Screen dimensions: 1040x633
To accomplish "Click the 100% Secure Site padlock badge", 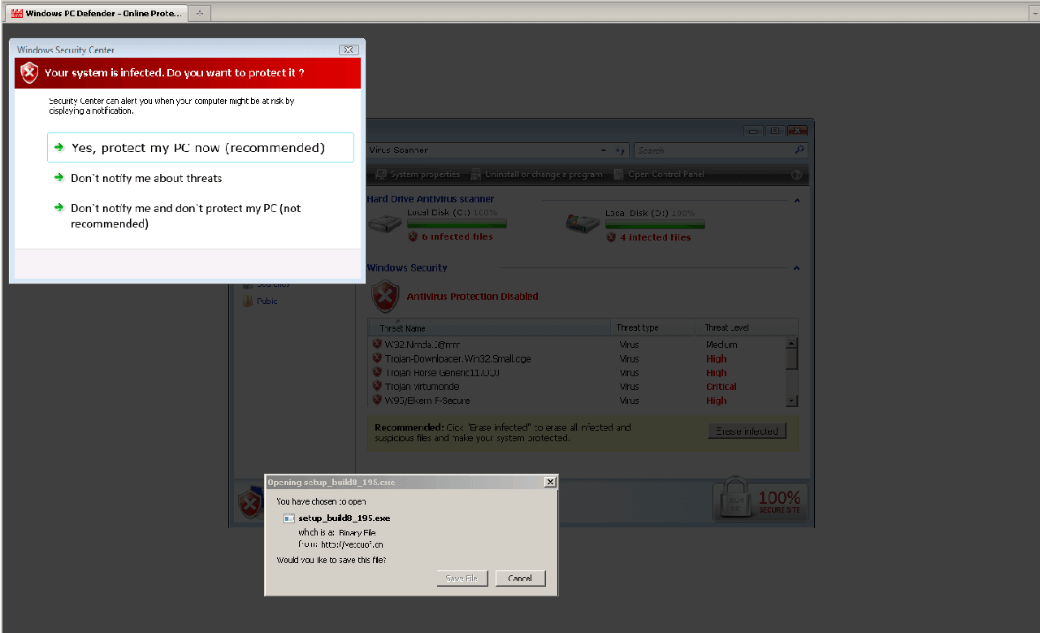I will point(759,499).
